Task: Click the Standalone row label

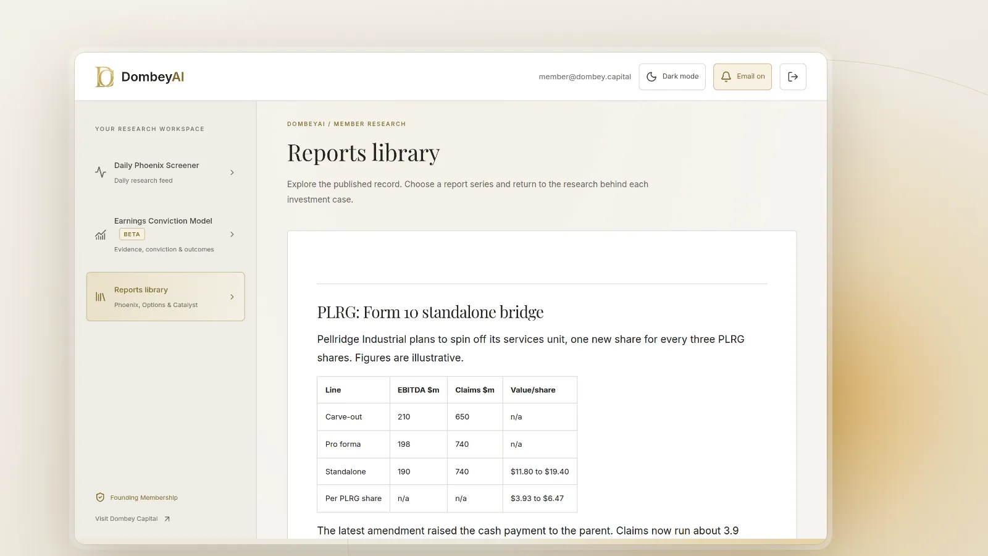Action: pos(346,471)
